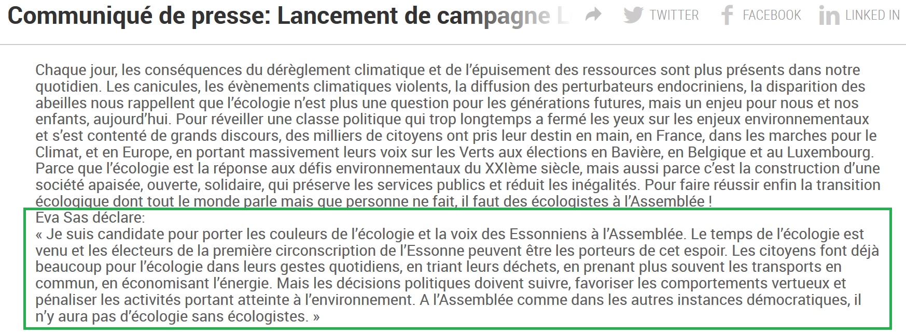Click the share arrow icon
The image size is (906, 336).
coord(593,15)
